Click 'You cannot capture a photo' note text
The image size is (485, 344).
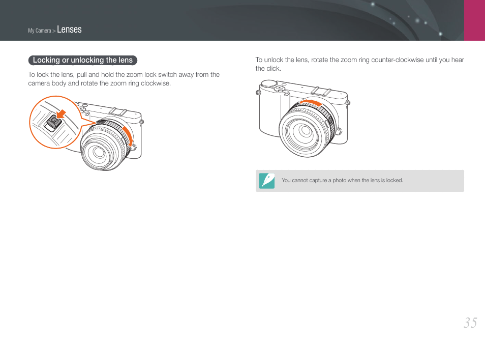[342, 180]
